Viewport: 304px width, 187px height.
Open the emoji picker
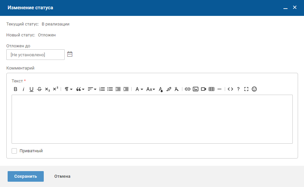pos(254,89)
